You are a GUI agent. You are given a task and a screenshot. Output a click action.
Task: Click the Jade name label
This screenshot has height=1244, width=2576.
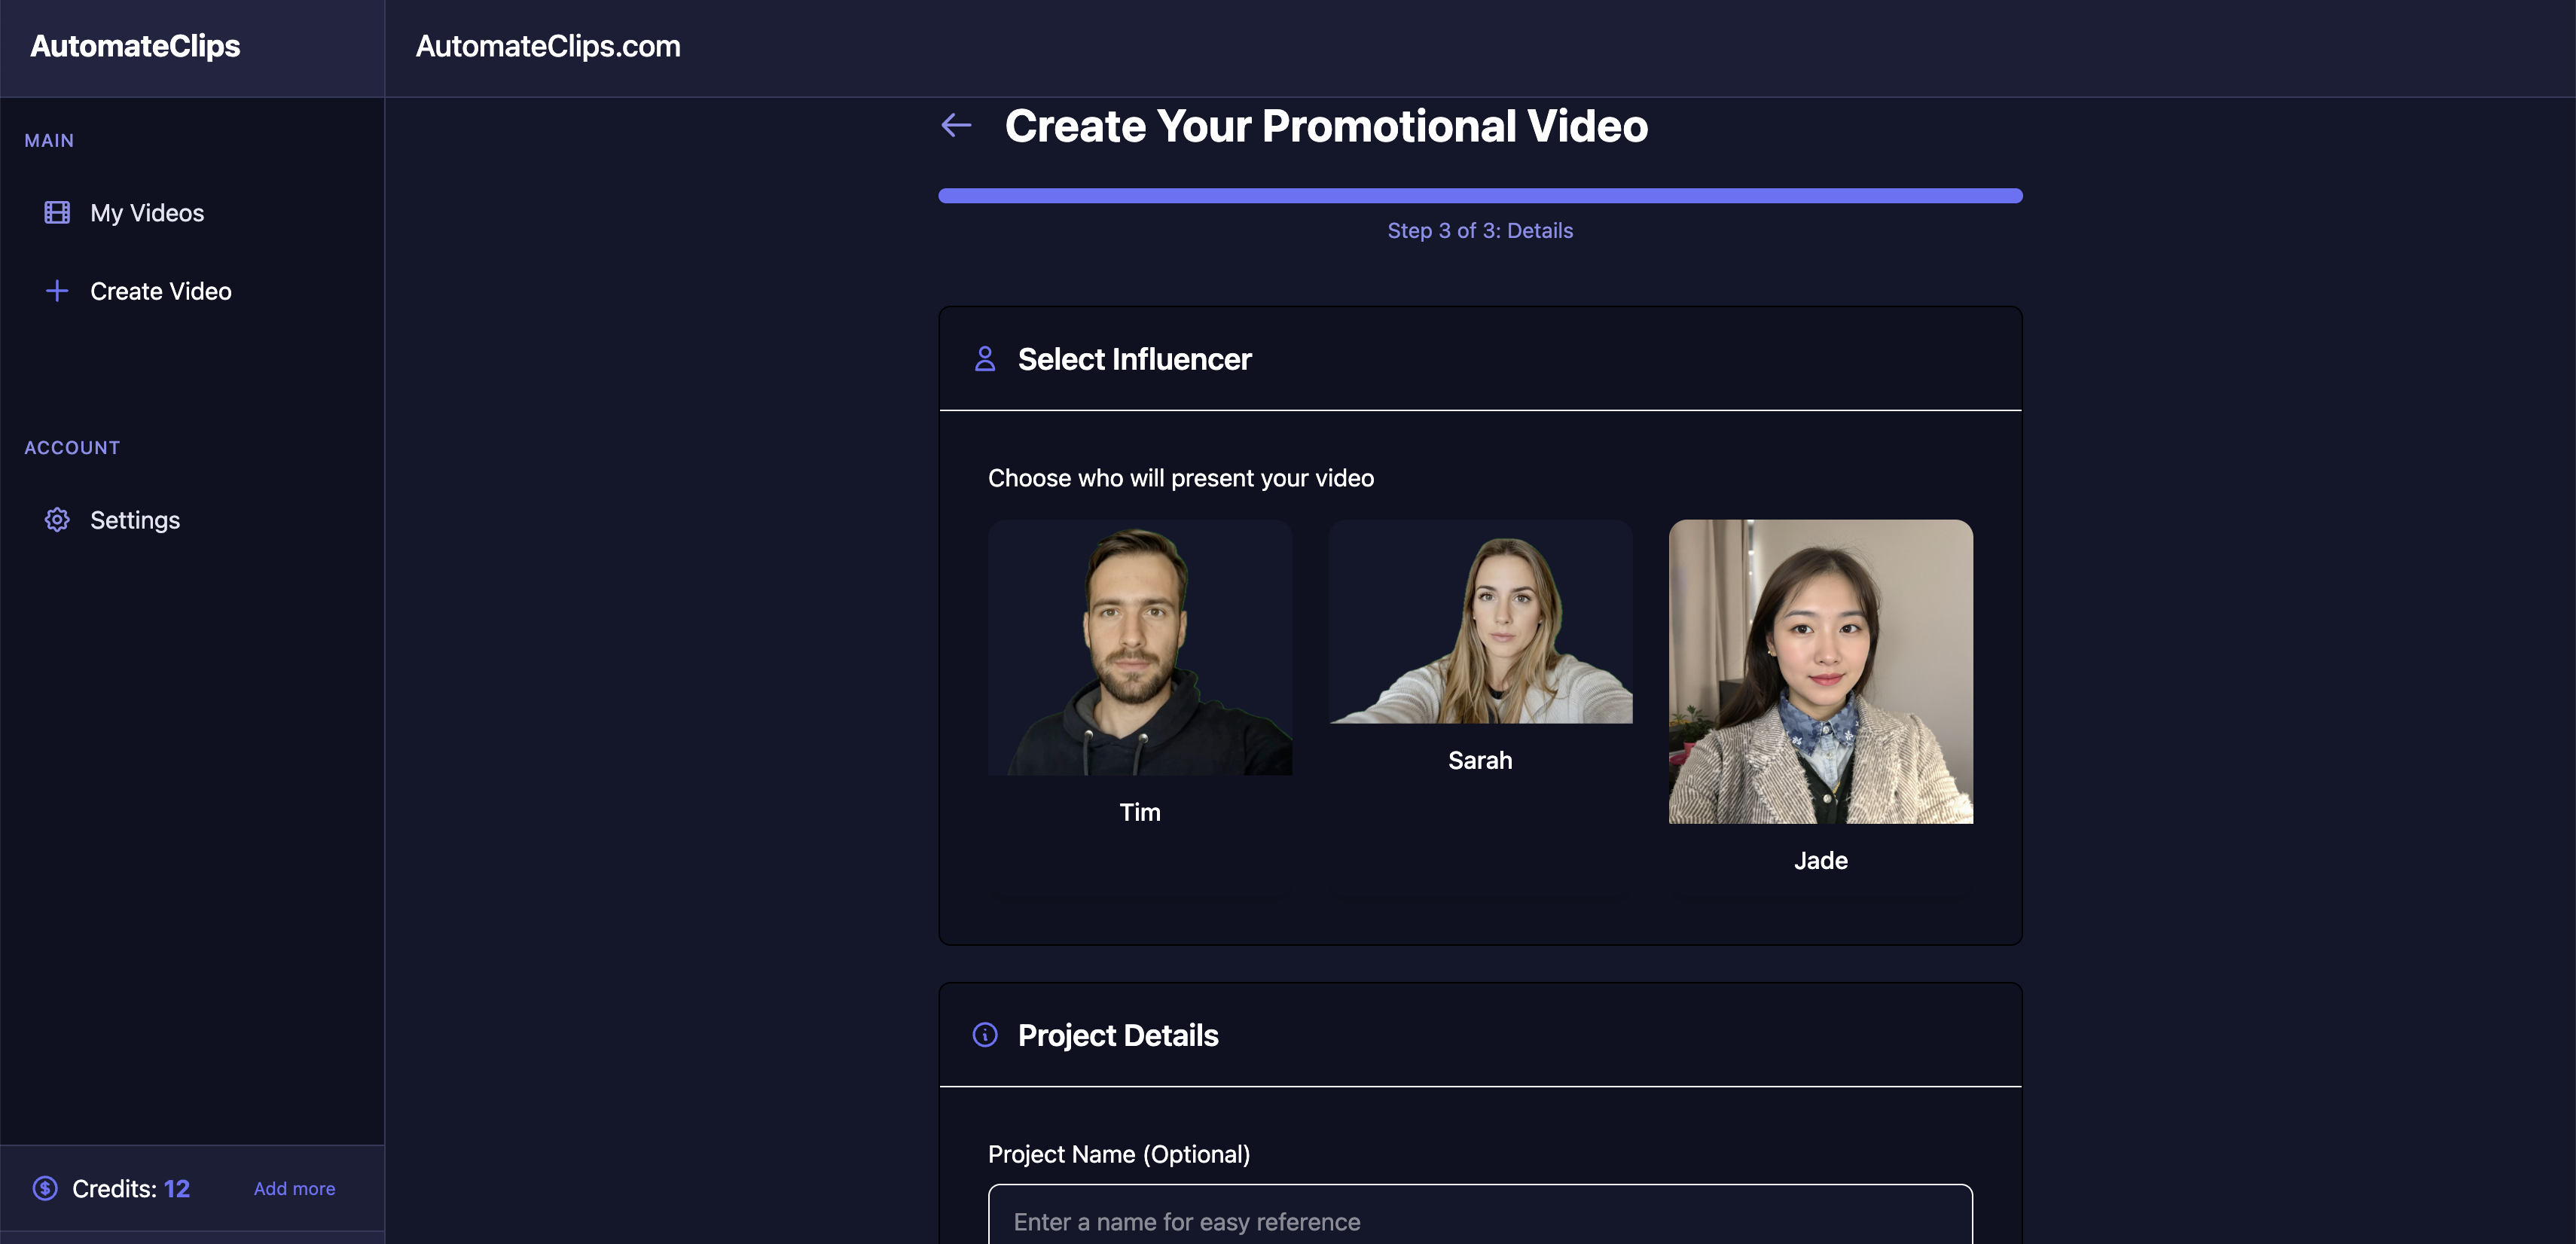click(x=1820, y=861)
